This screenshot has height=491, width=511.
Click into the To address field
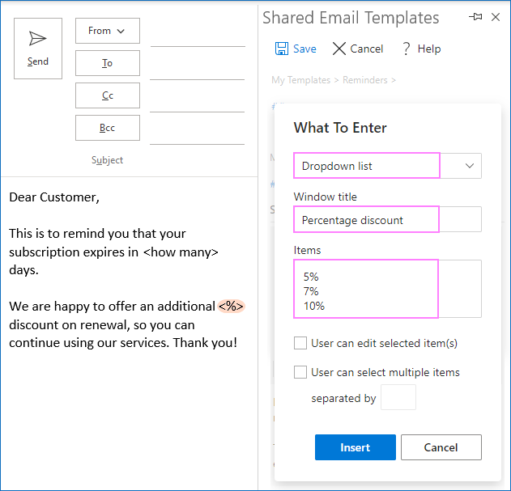coord(197,71)
